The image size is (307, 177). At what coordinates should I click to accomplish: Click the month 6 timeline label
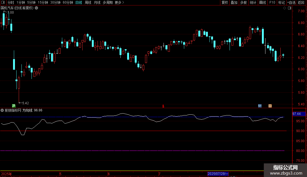[109, 174]
